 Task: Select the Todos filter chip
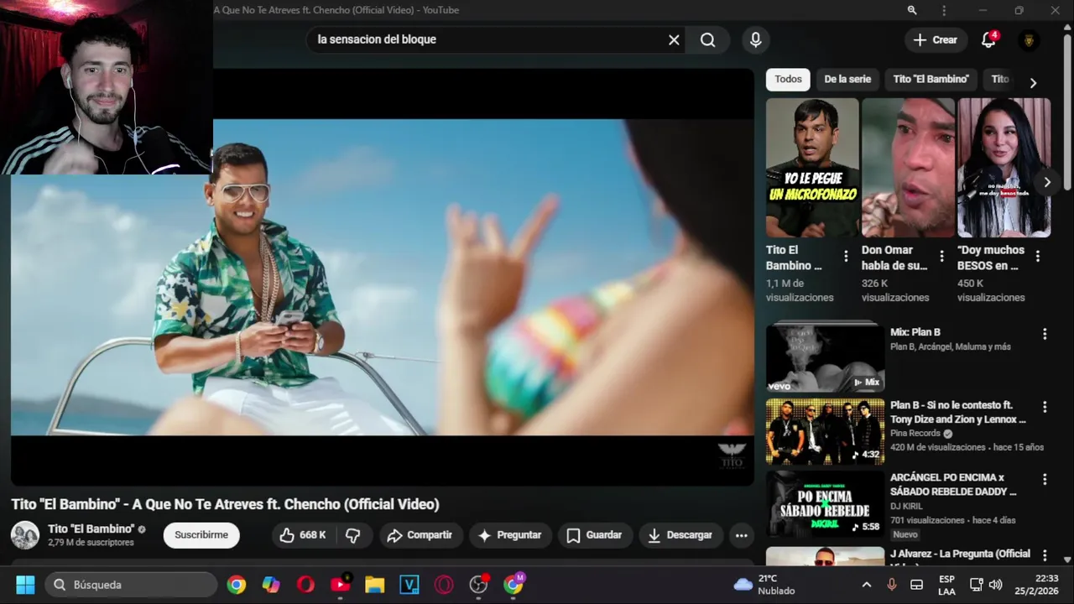[788, 80]
